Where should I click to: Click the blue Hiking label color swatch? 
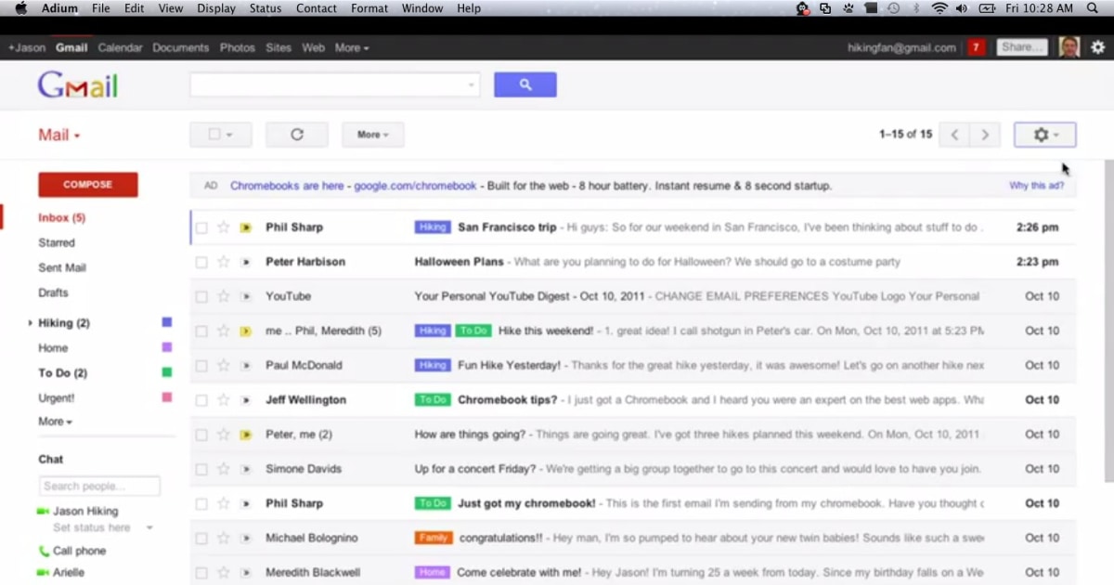tap(167, 322)
